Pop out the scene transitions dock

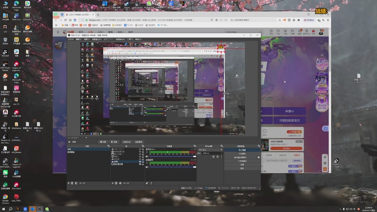point(221,146)
